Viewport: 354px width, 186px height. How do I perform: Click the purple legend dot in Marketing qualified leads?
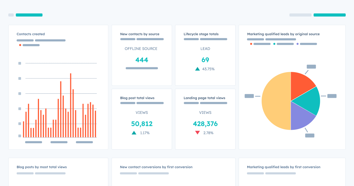(298, 44)
